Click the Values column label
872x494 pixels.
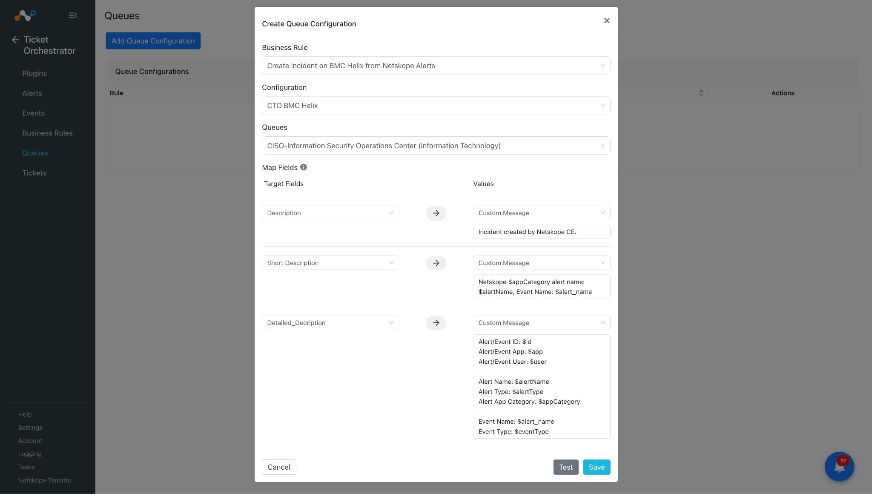pos(484,184)
